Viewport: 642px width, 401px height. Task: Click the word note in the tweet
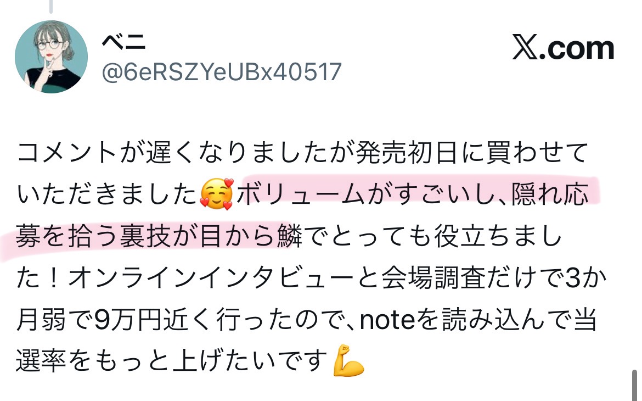pos(387,320)
